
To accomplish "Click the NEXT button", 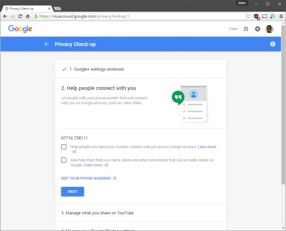I will 73,191.
